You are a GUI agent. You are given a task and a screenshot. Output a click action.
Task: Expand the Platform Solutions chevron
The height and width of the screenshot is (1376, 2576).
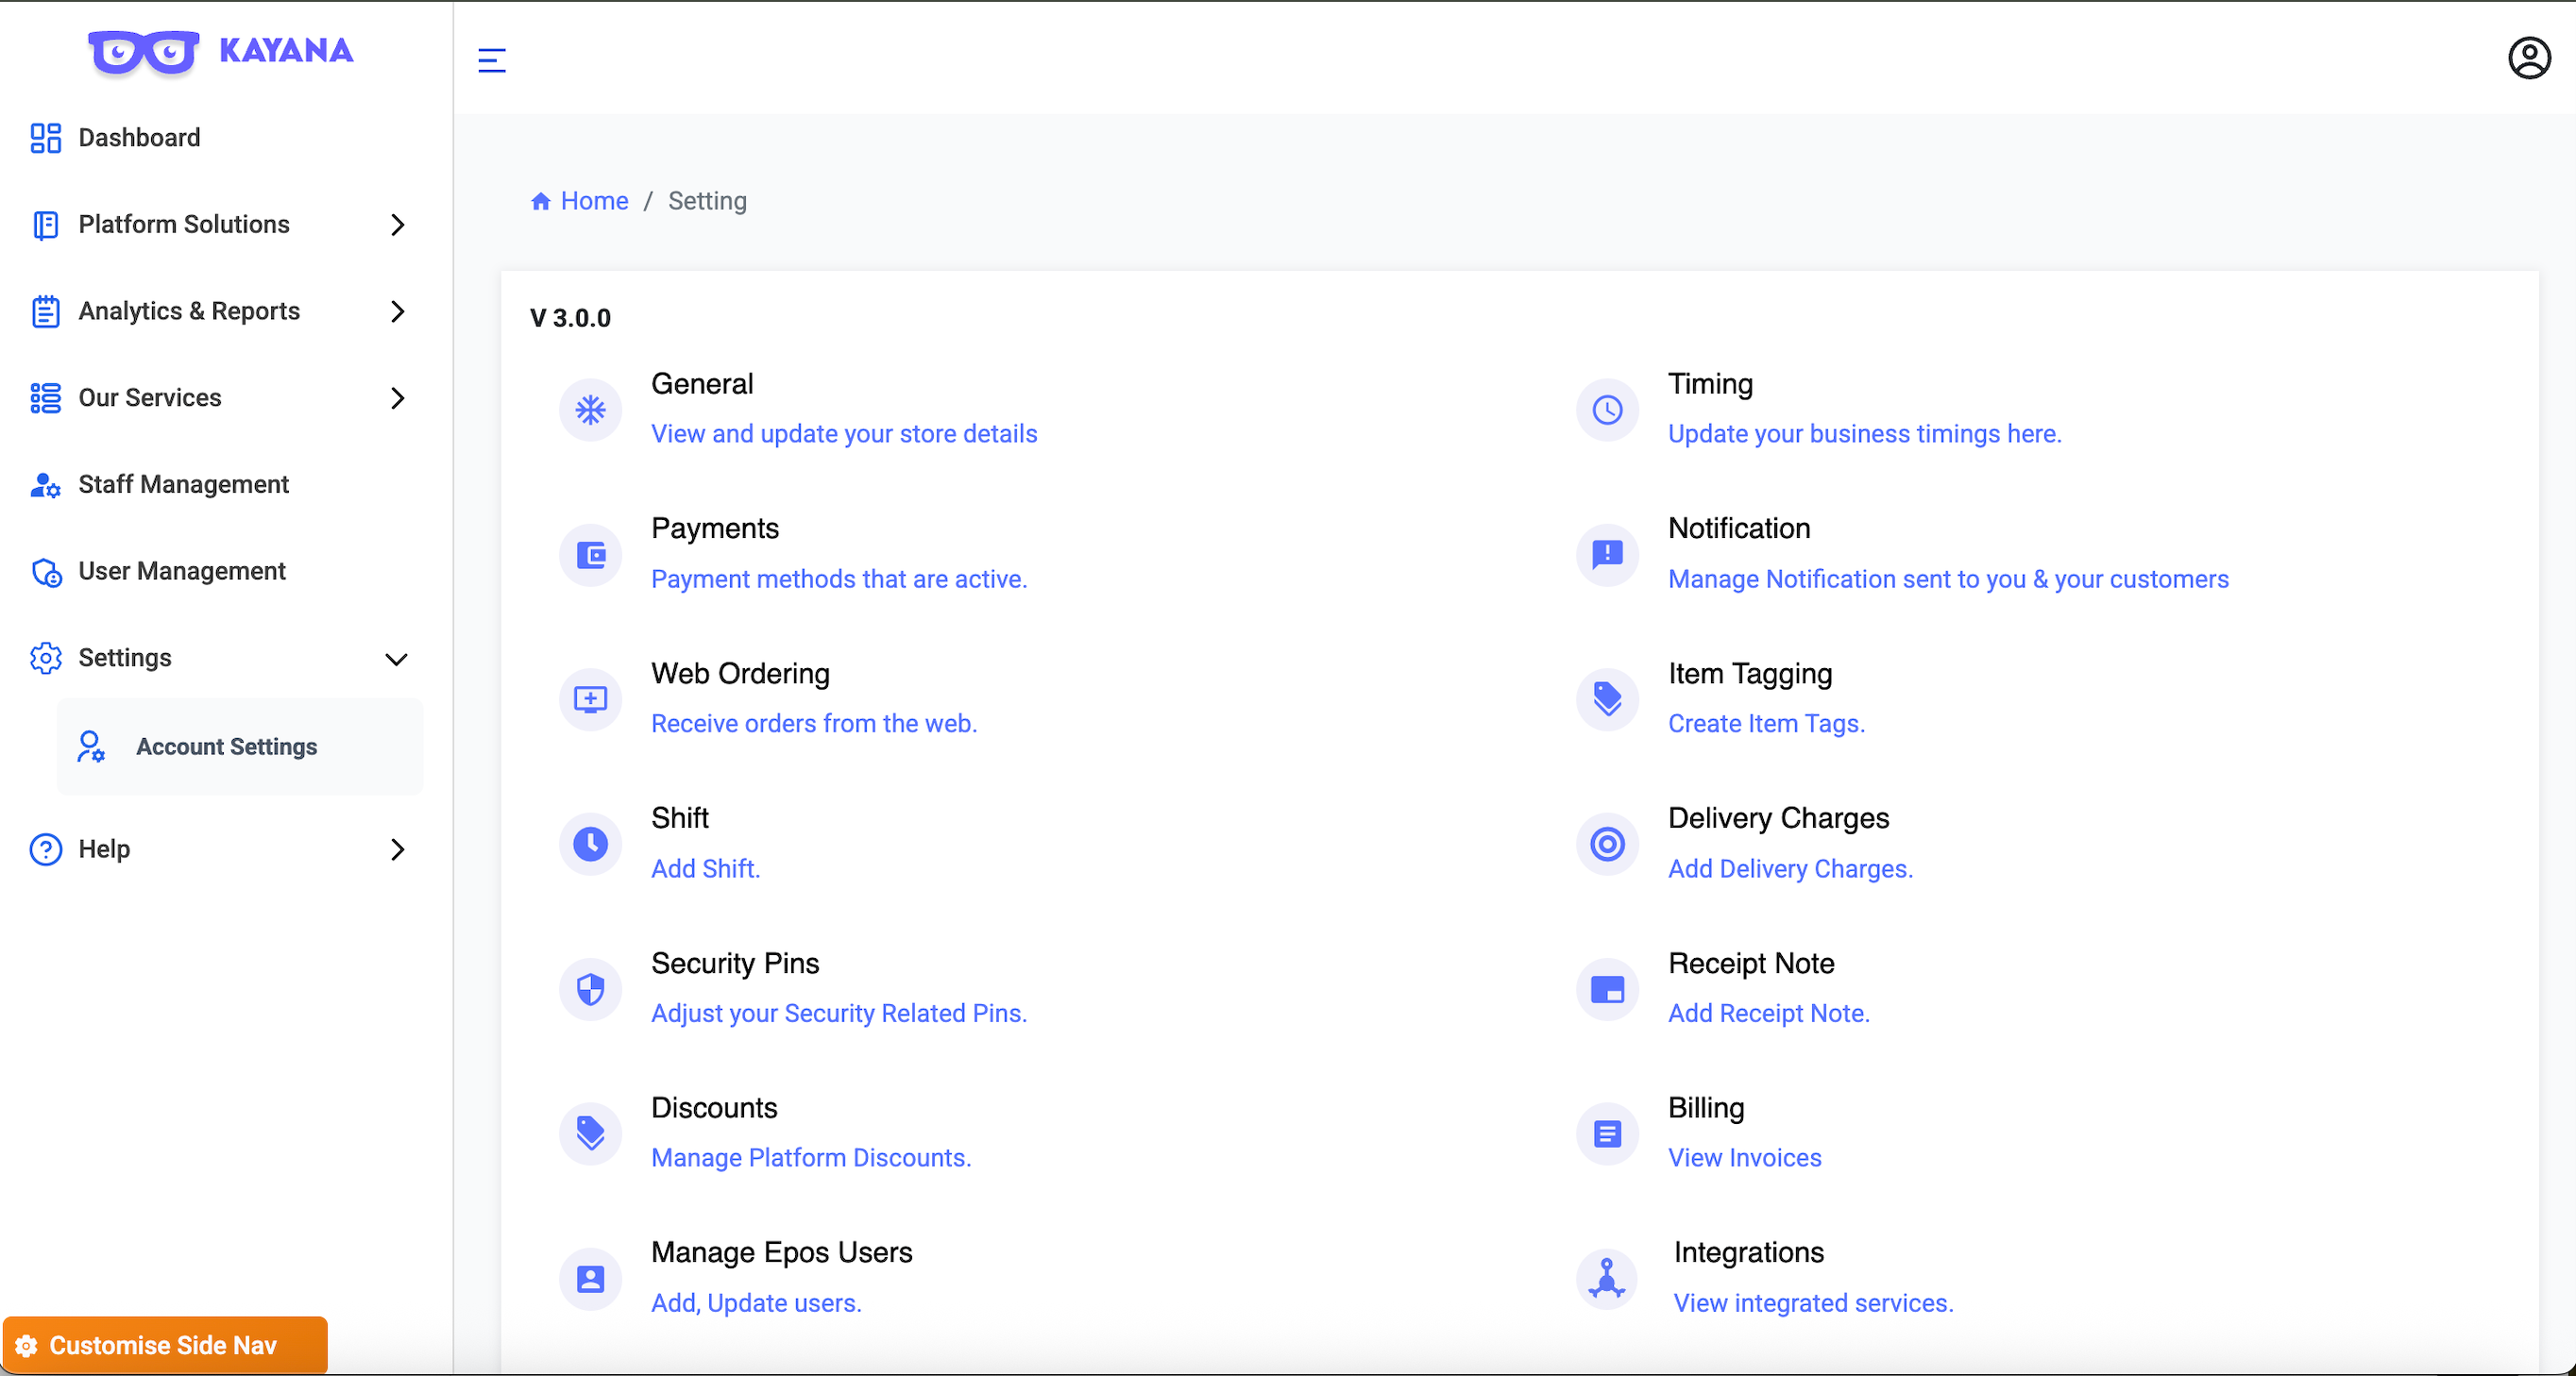click(x=397, y=225)
